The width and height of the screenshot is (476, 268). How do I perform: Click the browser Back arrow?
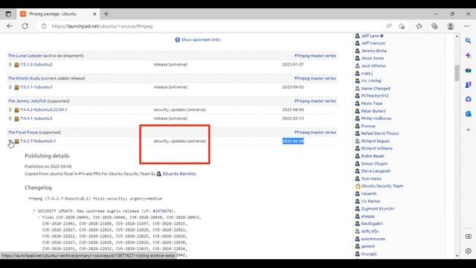coord(10,26)
